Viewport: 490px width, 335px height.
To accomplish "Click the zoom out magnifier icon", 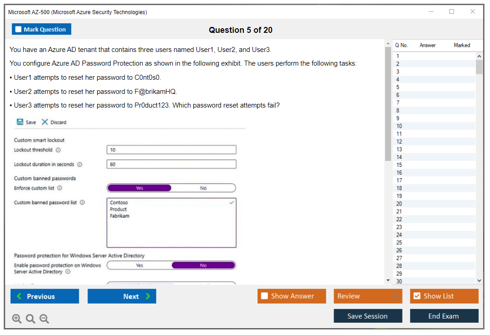I will pos(44,319).
